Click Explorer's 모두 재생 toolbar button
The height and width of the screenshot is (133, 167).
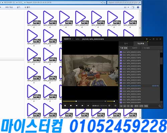pos(9,7)
